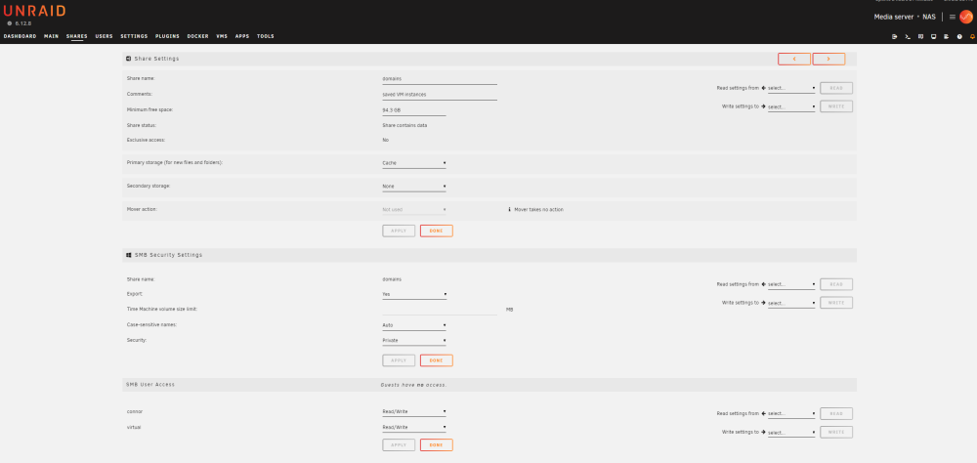This screenshot has height=463, width=977.
Task: Open SMB User Access Read settings from dropdown
Action: (791, 414)
